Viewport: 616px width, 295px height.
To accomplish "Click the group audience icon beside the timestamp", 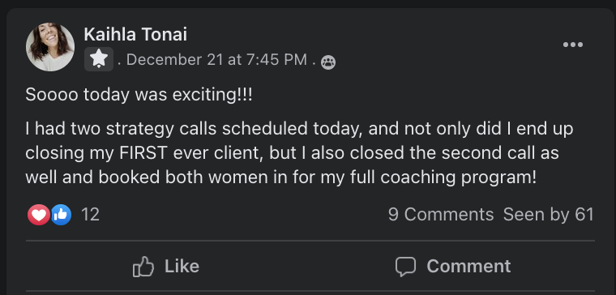I will pos(328,62).
